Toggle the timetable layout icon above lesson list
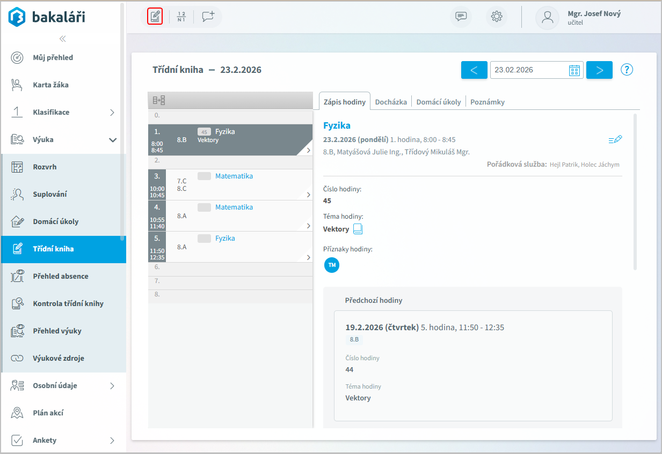The width and height of the screenshot is (662, 454). (159, 100)
